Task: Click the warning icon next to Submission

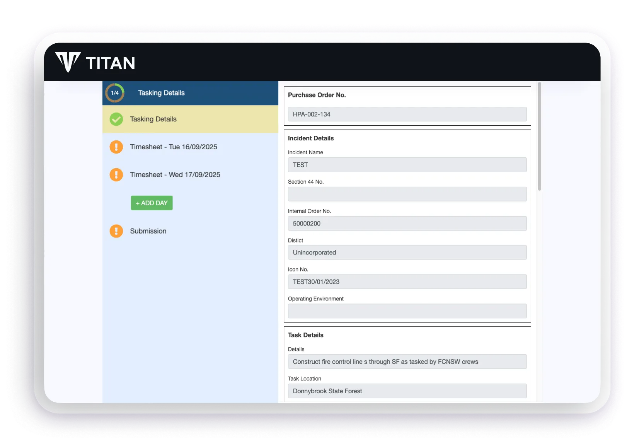Action: coord(116,231)
